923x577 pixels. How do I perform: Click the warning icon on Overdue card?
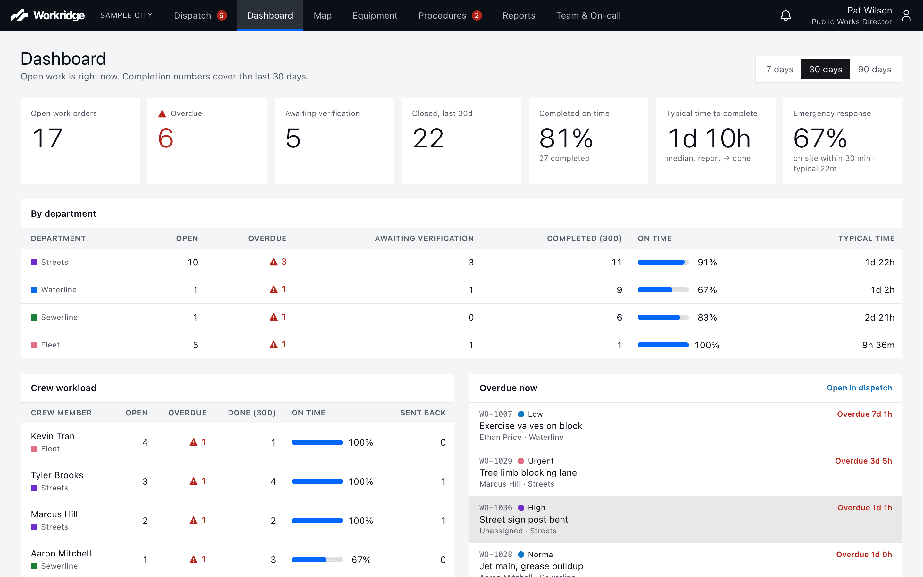click(162, 114)
